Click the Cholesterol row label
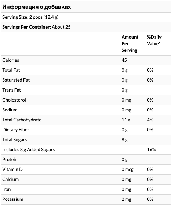The image size is (174, 206). tap(14, 100)
